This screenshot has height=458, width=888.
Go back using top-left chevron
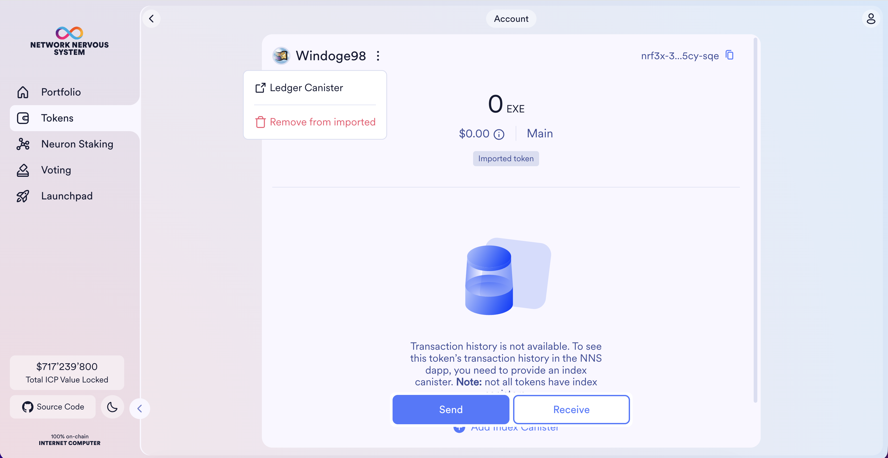151,19
